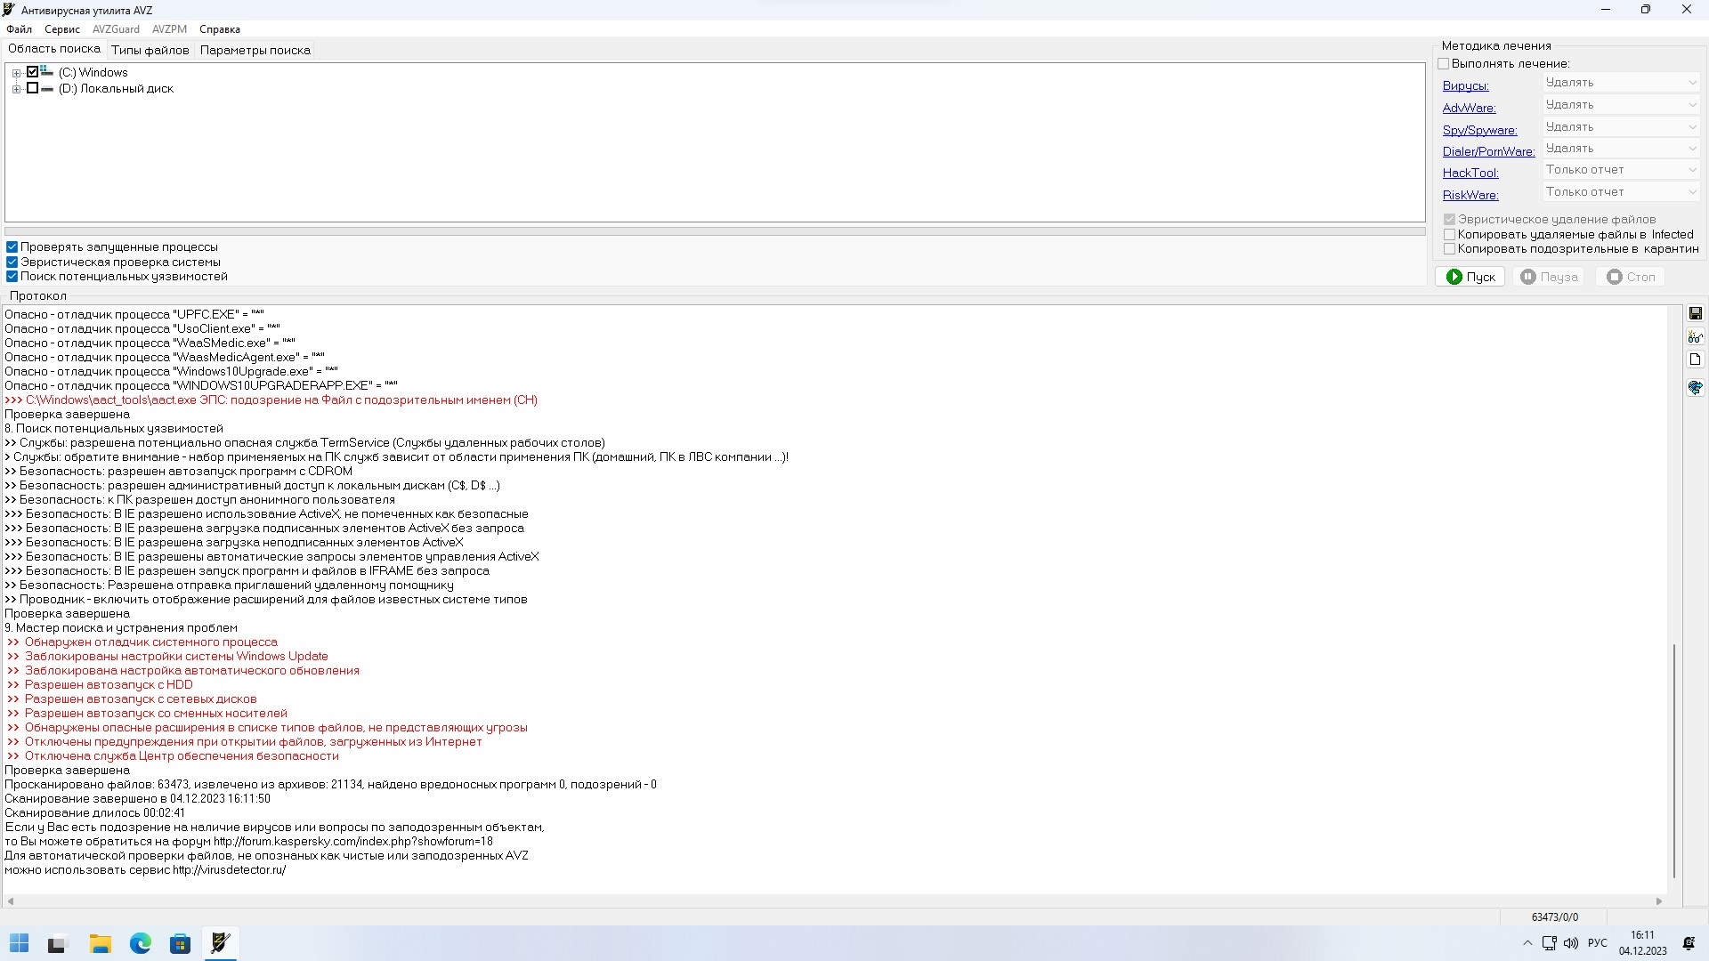This screenshot has width=1709, height=961.
Task: Open the Сервис menu
Action: click(62, 29)
